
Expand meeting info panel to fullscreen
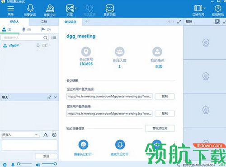tap(179, 22)
